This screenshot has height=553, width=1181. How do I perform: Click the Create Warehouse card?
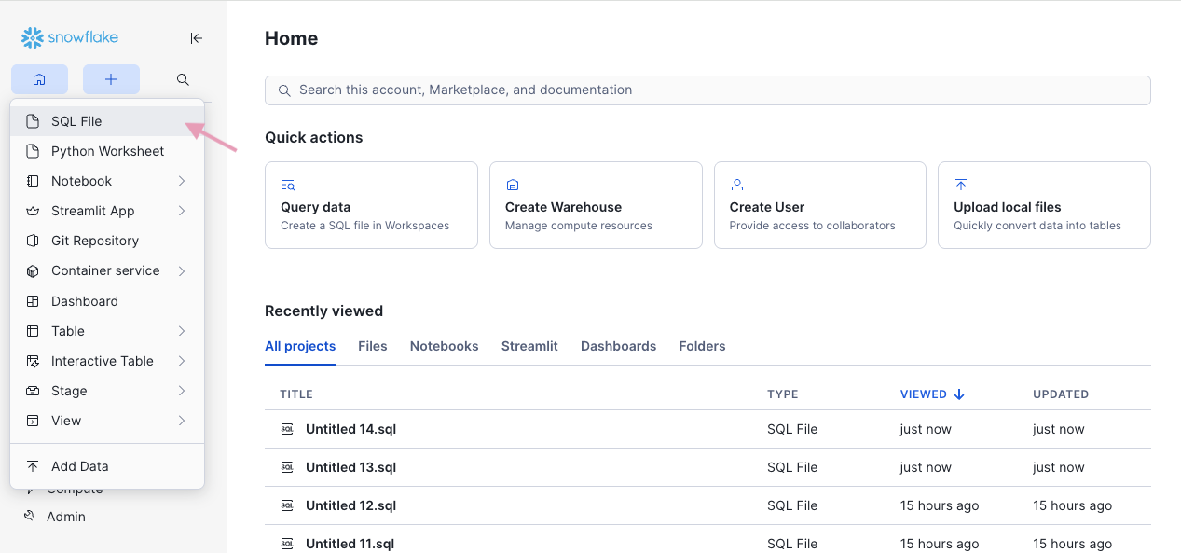point(595,205)
